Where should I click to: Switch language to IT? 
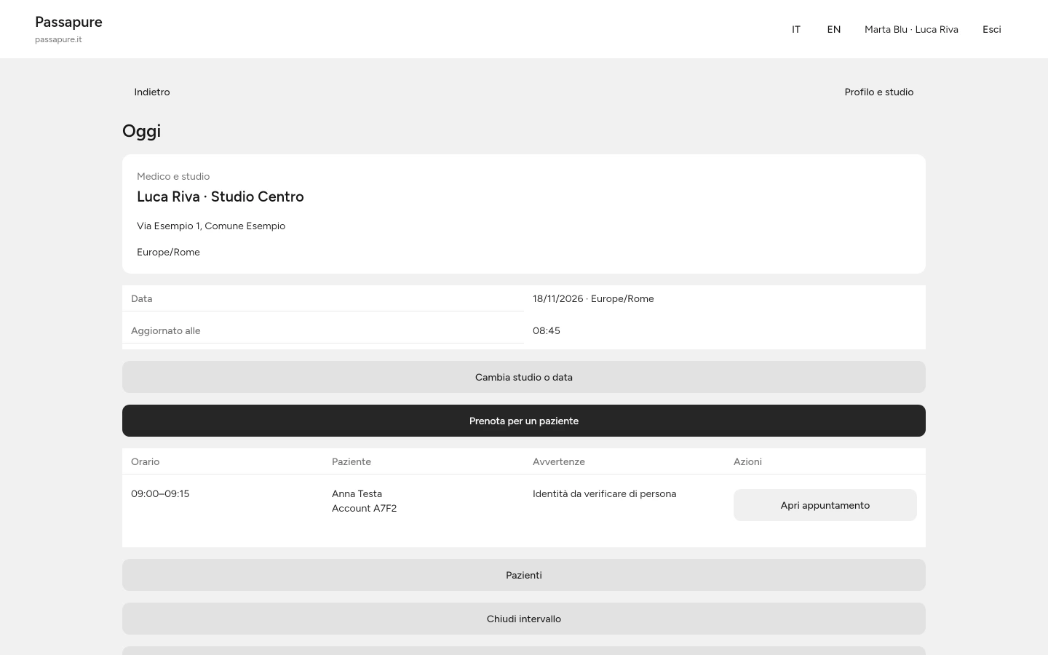(796, 29)
